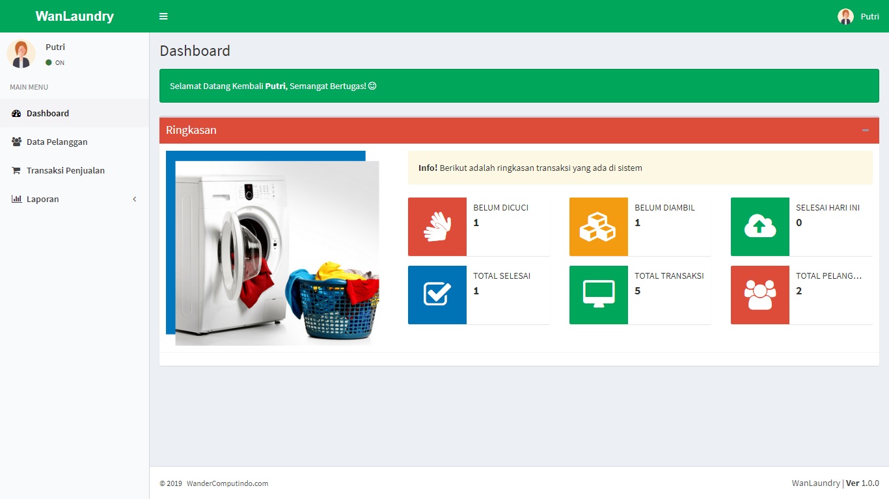889x499 pixels.
Task: Click the shopping cart icon in sidebar
Action: [16, 171]
